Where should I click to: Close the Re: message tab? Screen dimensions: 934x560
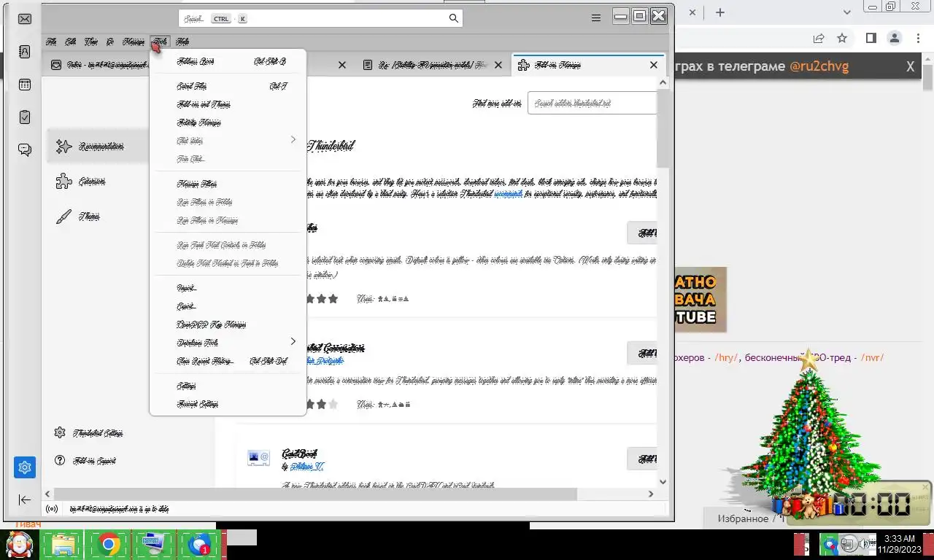click(498, 65)
